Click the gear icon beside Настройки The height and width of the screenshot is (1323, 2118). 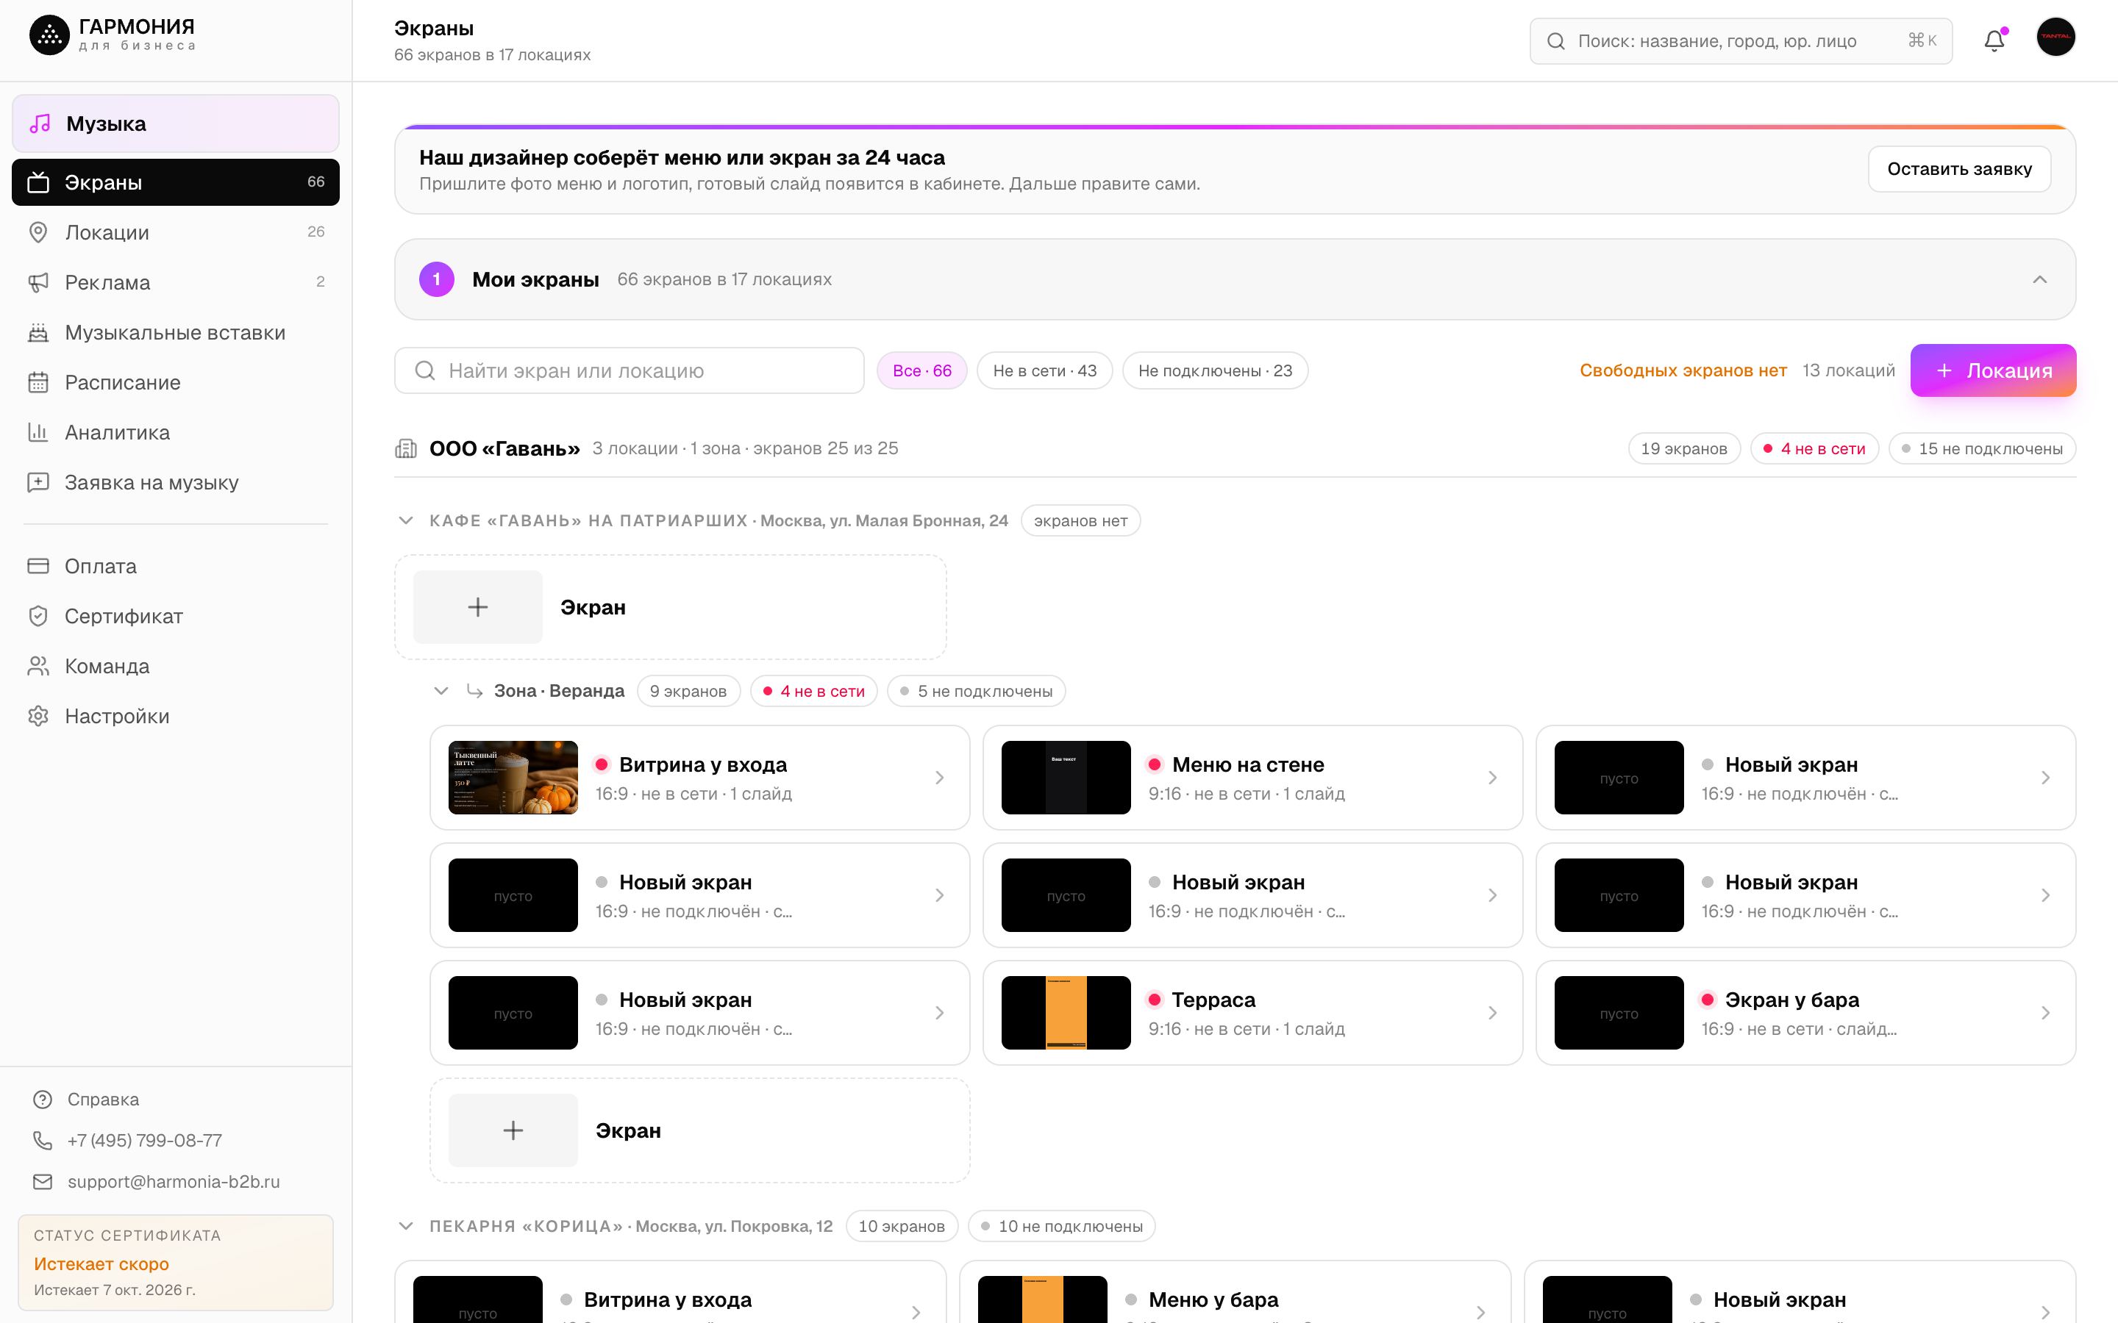(38, 716)
